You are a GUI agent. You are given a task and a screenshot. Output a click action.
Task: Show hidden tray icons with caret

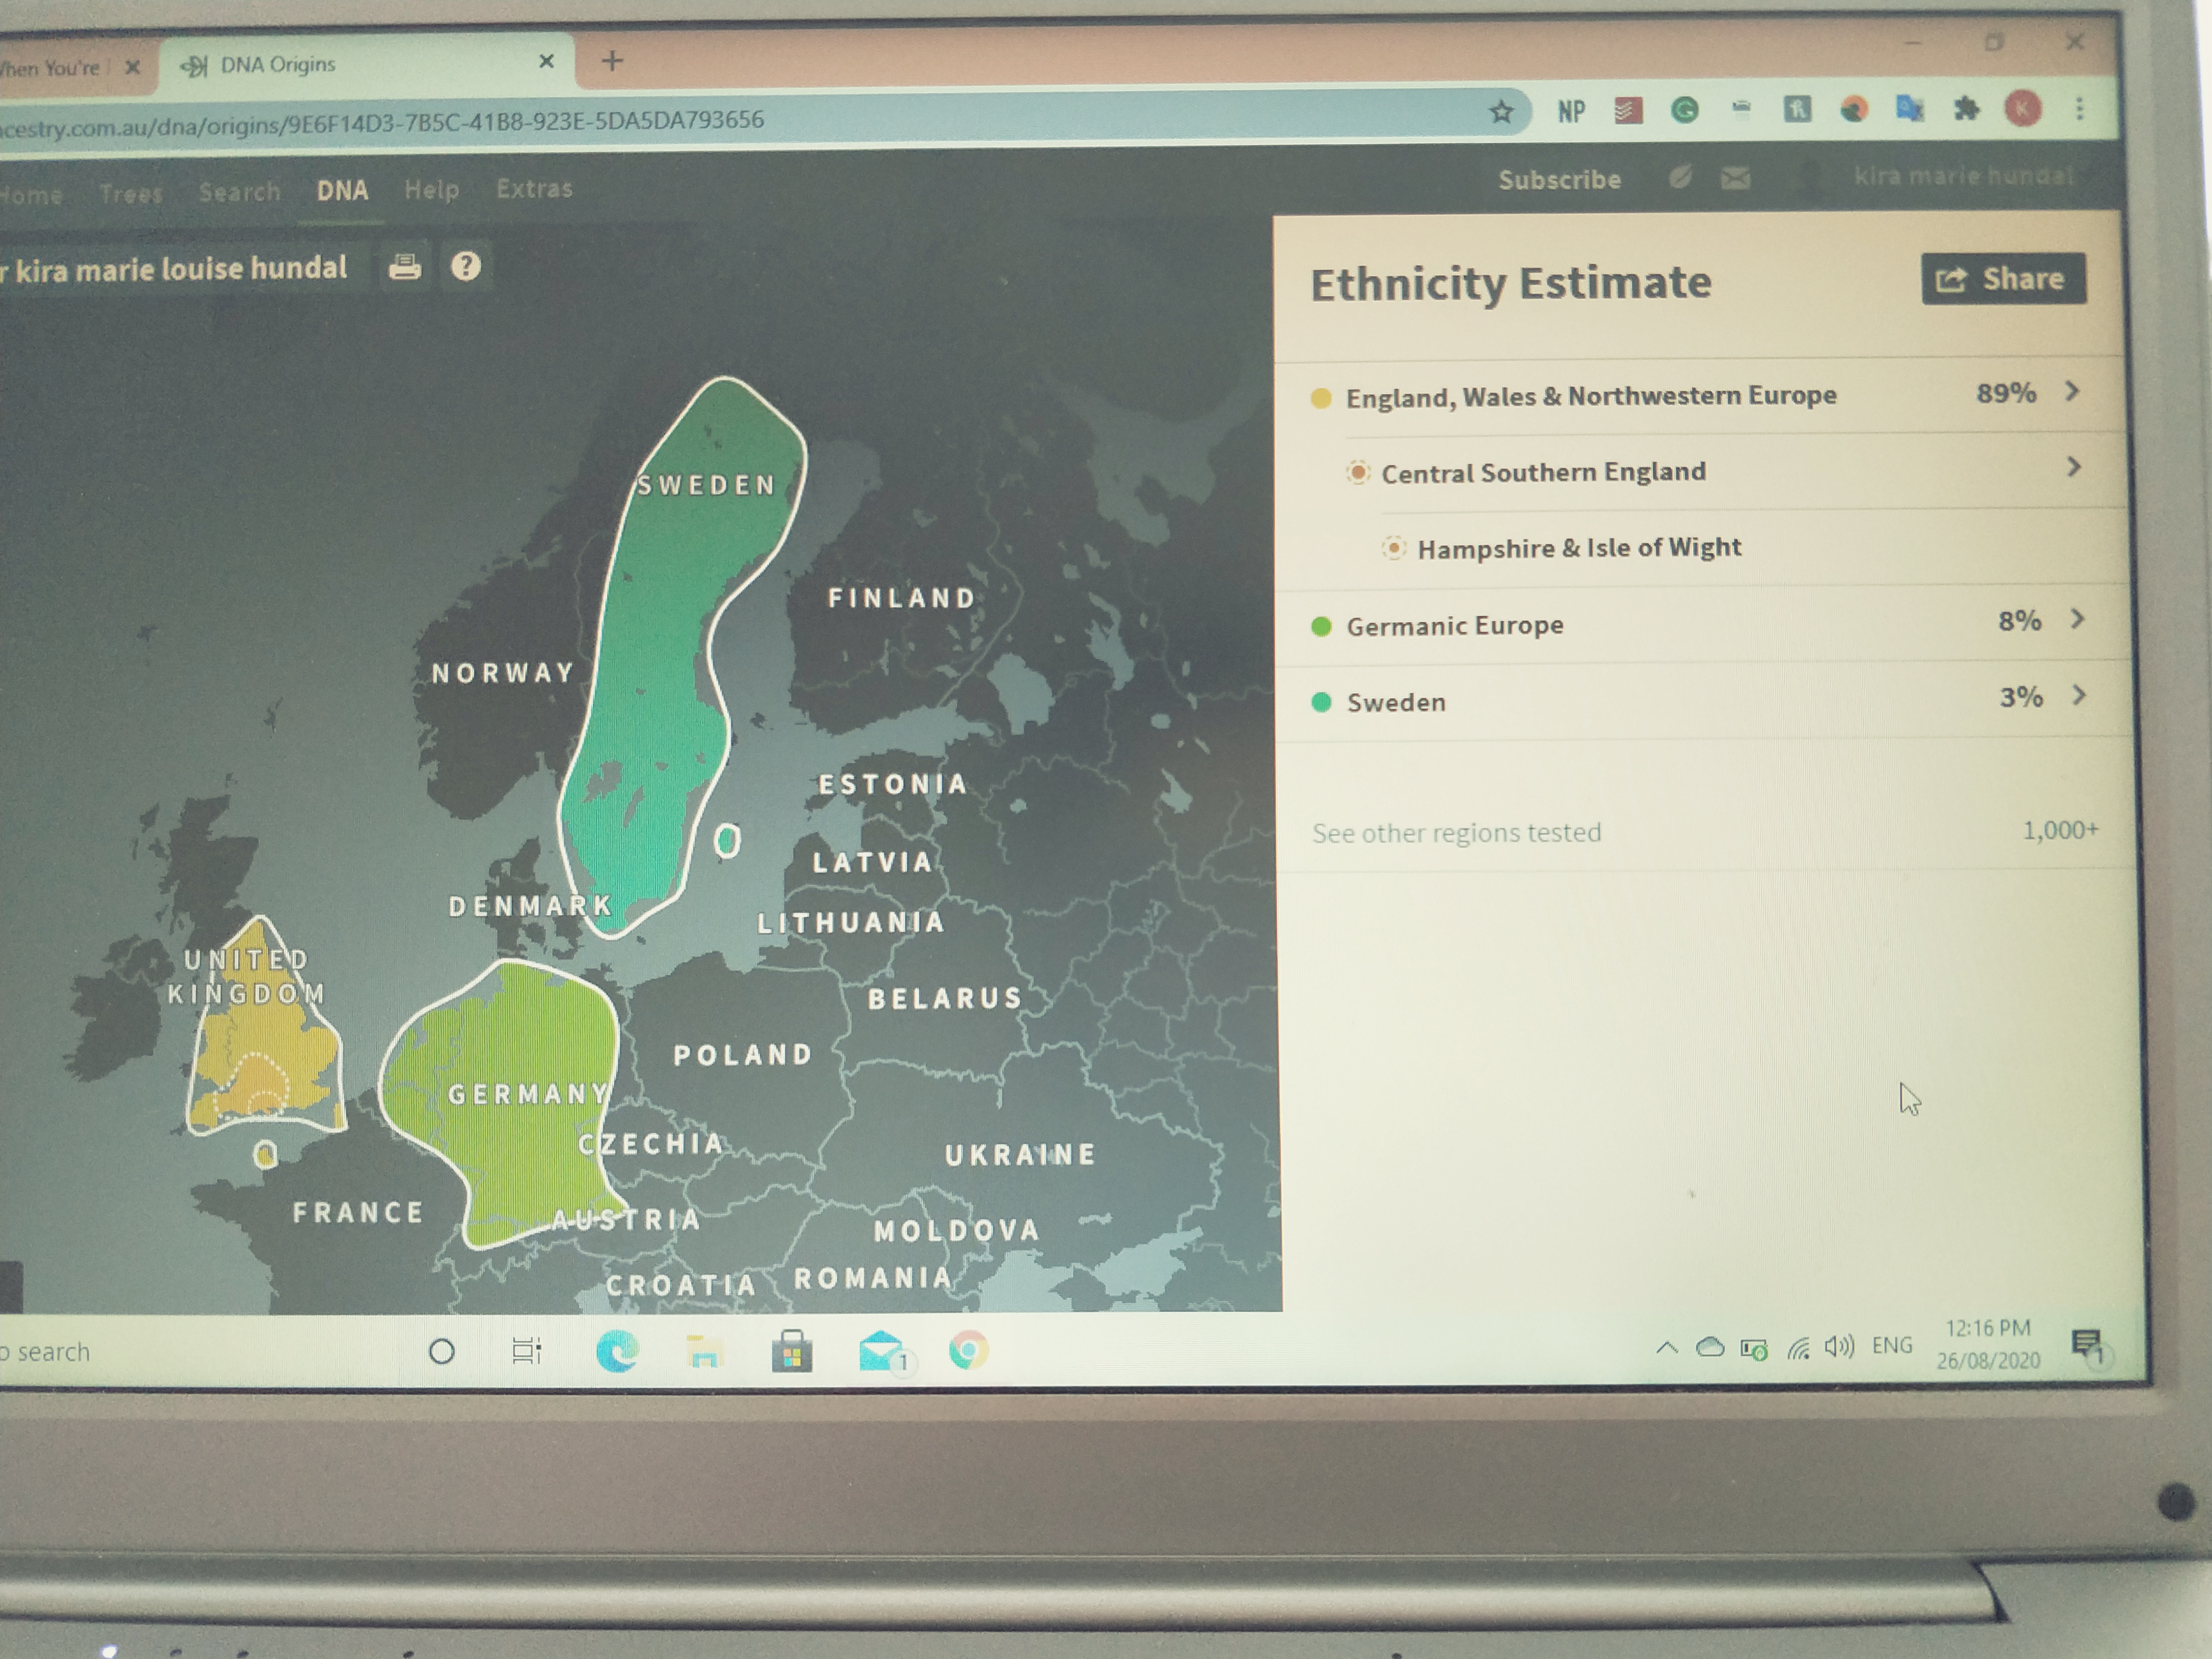tap(1666, 1348)
